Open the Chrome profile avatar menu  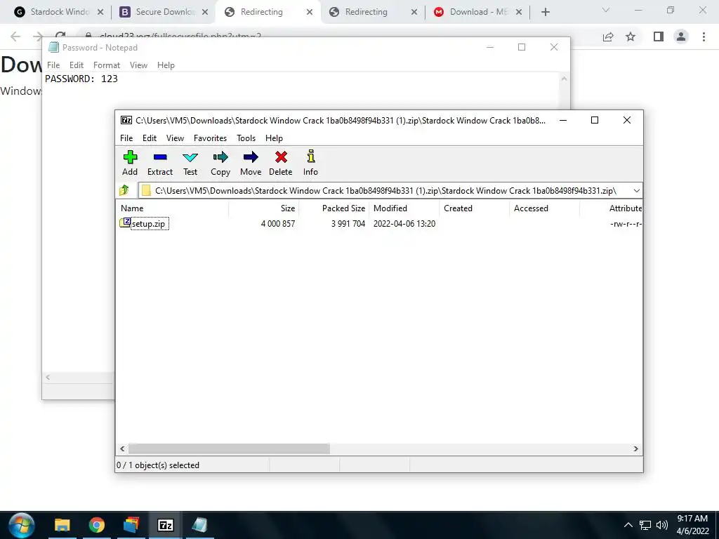681,36
